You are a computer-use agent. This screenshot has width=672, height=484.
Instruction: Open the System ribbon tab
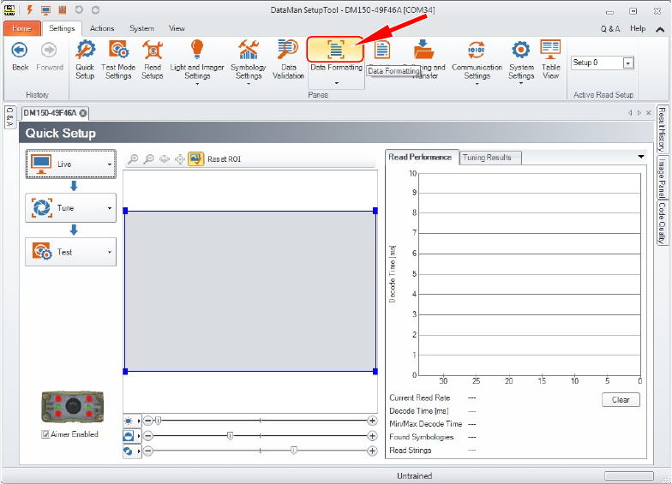(x=142, y=28)
